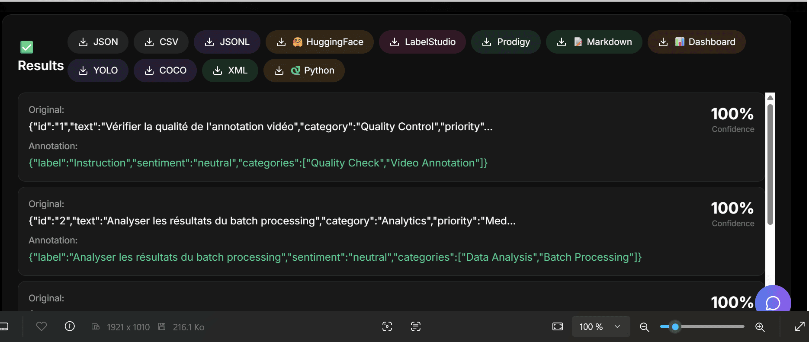The image size is (809, 342).
Task: Zoom out with the minus magnifier
Action: [x=645, y=327]
